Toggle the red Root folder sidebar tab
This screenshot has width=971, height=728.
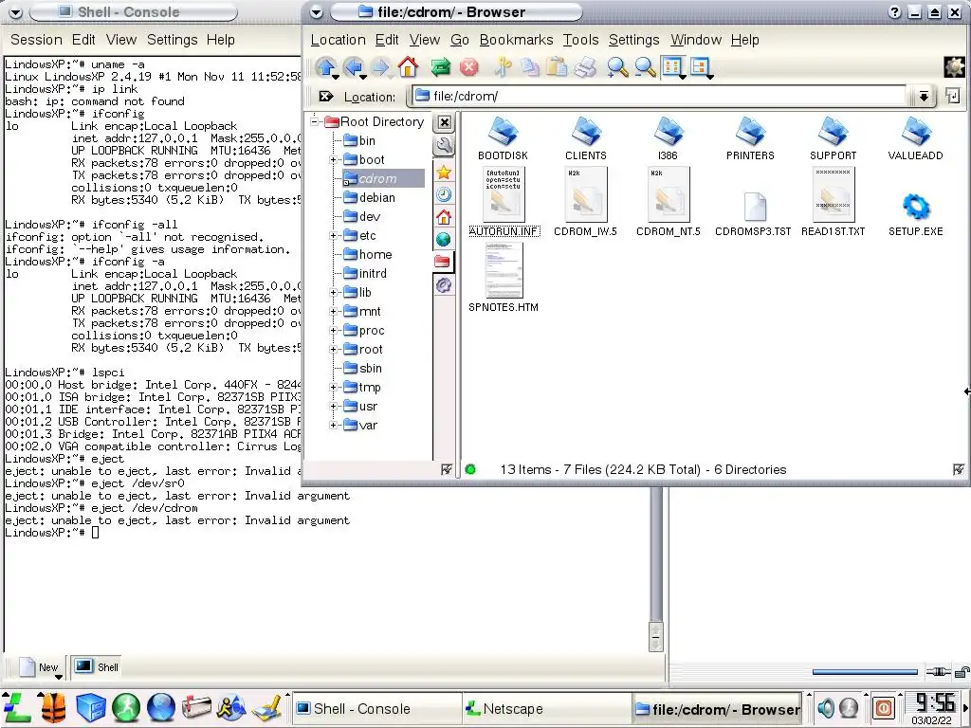pos(443,262)
